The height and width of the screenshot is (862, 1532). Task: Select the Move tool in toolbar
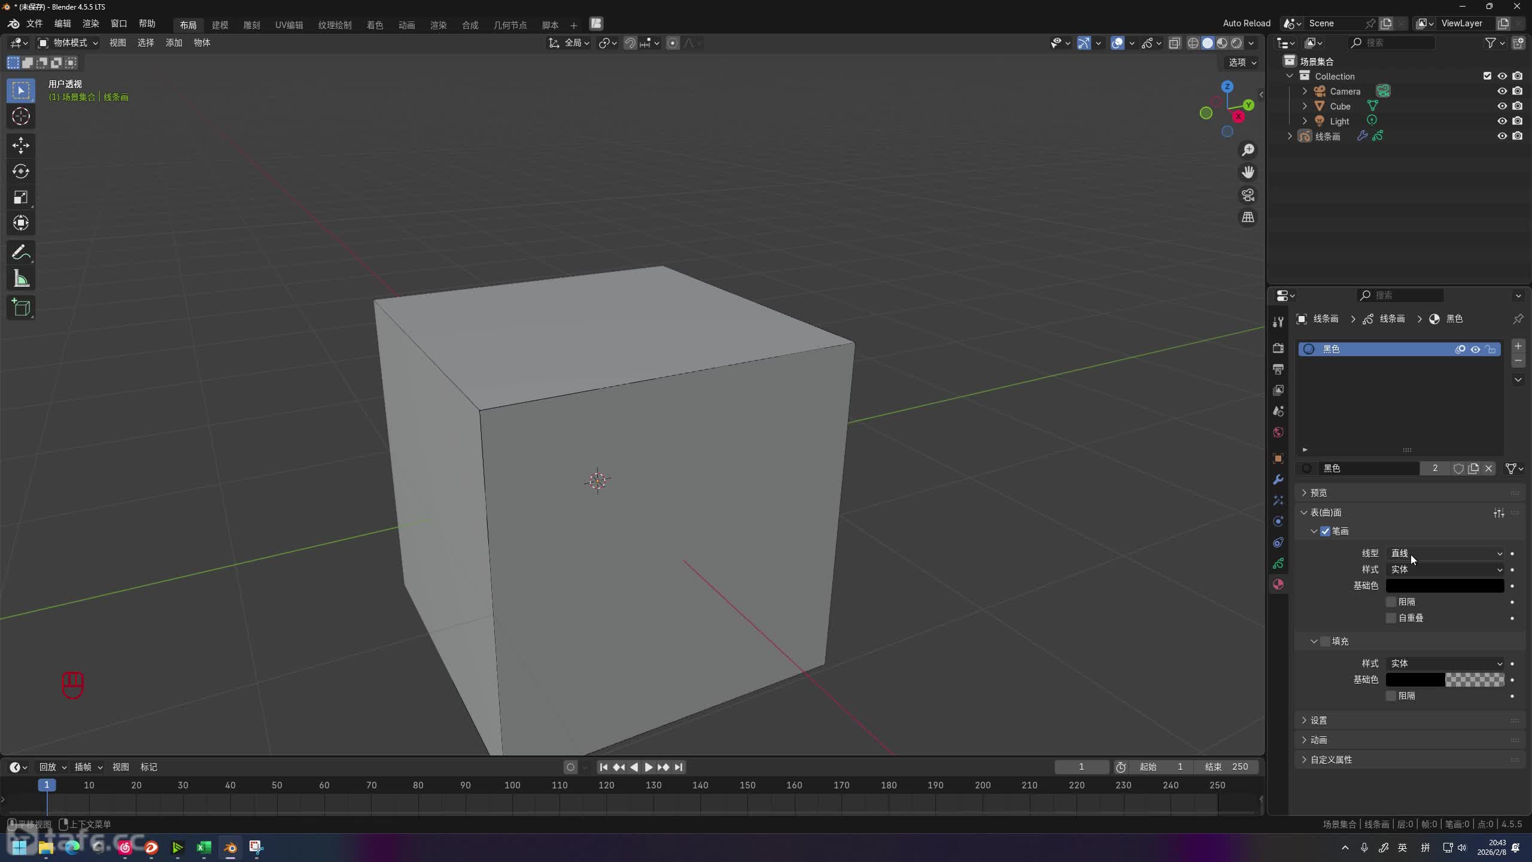click(x=21, y=145)
